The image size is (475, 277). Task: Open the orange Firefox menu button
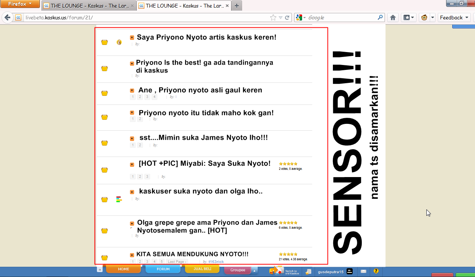pos(20,4)
